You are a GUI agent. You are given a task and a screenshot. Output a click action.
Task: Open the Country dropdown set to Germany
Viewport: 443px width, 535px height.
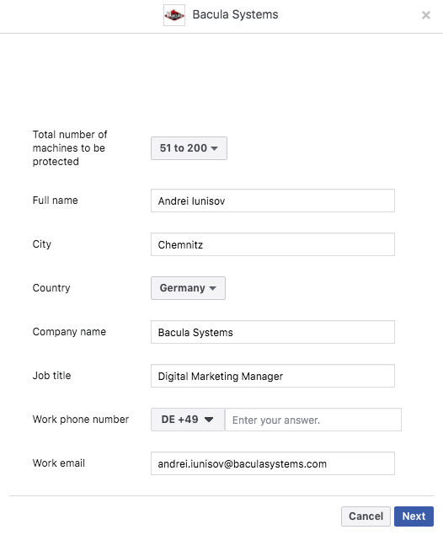pyautogui.click(x=189, y=288)
